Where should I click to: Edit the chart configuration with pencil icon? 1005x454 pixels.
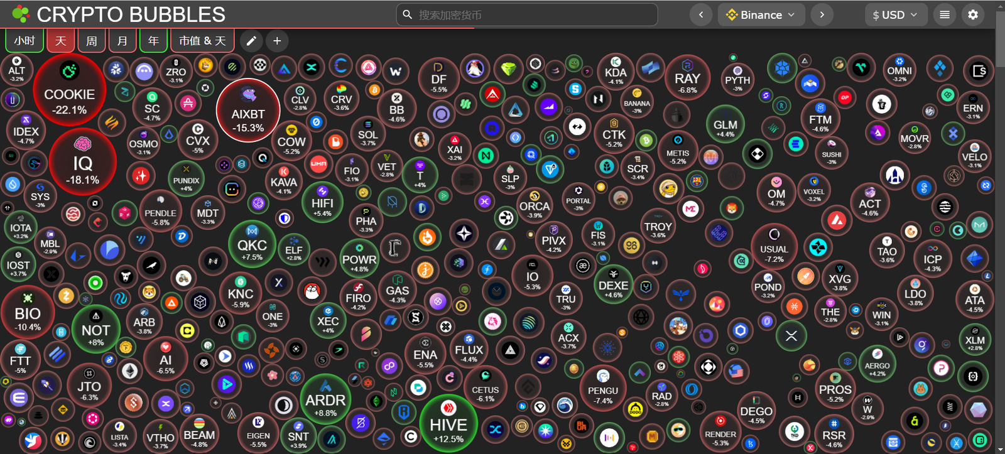pyautogui.click(x=251, y=41)
